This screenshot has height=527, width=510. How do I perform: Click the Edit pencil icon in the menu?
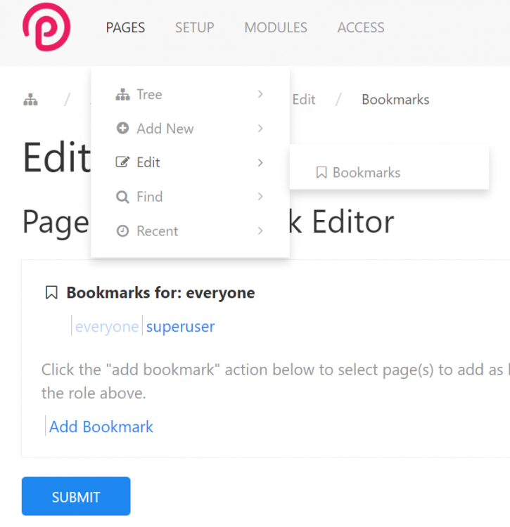pos(122,162)
